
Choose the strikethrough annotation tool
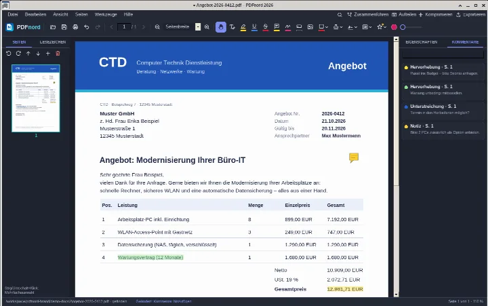(x=266, y=27)
